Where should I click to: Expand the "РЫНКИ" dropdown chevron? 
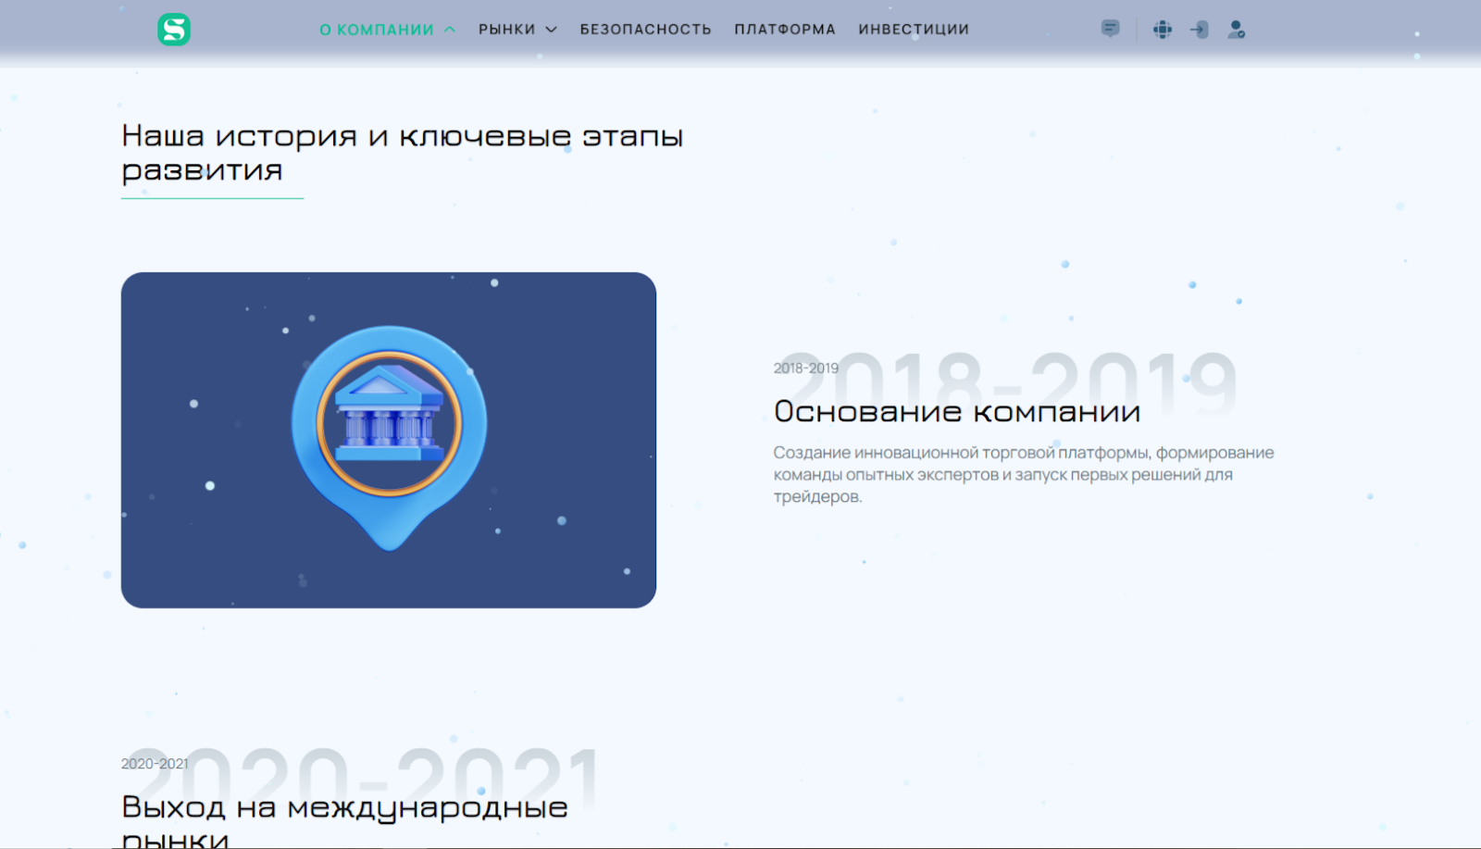coord(553,29)
